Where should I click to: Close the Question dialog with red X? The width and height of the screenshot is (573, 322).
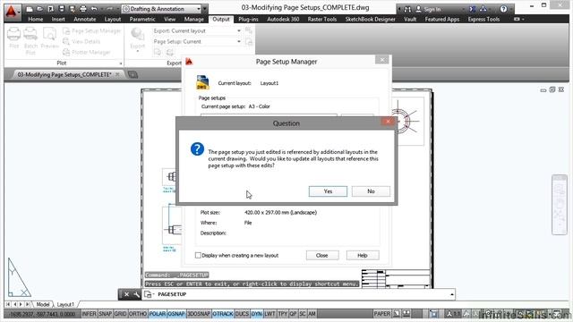(388, 122)
